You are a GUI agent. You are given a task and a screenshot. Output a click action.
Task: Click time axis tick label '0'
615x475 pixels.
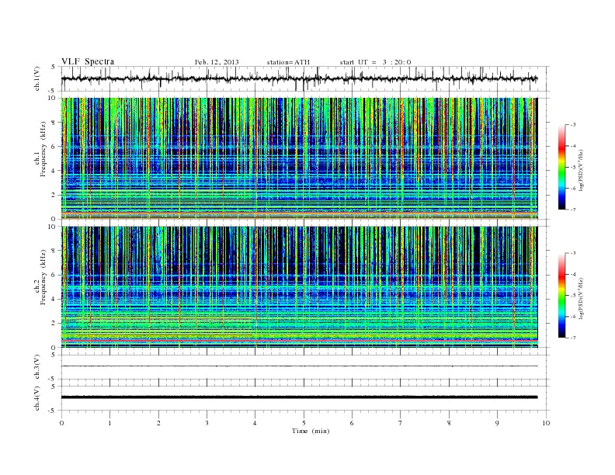click(61, 423)
